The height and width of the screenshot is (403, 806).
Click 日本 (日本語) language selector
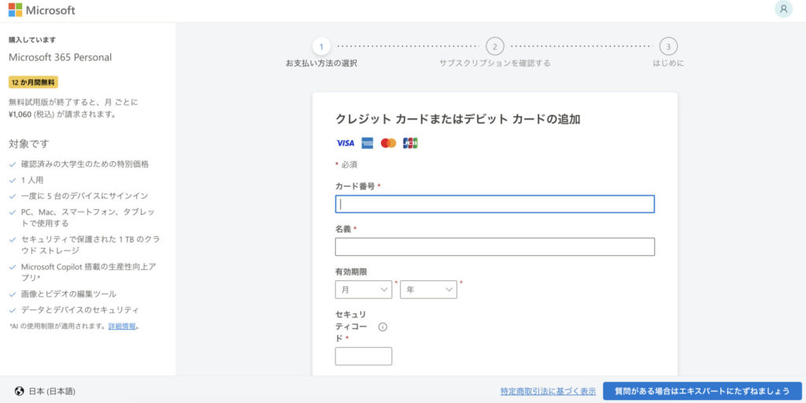click(52, 391)
